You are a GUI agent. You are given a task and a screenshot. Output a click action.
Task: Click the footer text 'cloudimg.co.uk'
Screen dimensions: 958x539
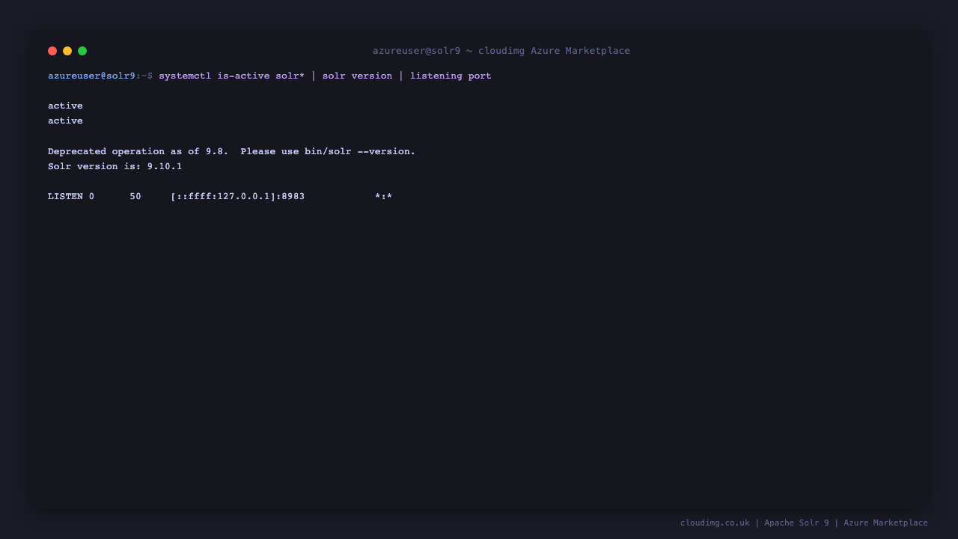click(x=715, y=523)
